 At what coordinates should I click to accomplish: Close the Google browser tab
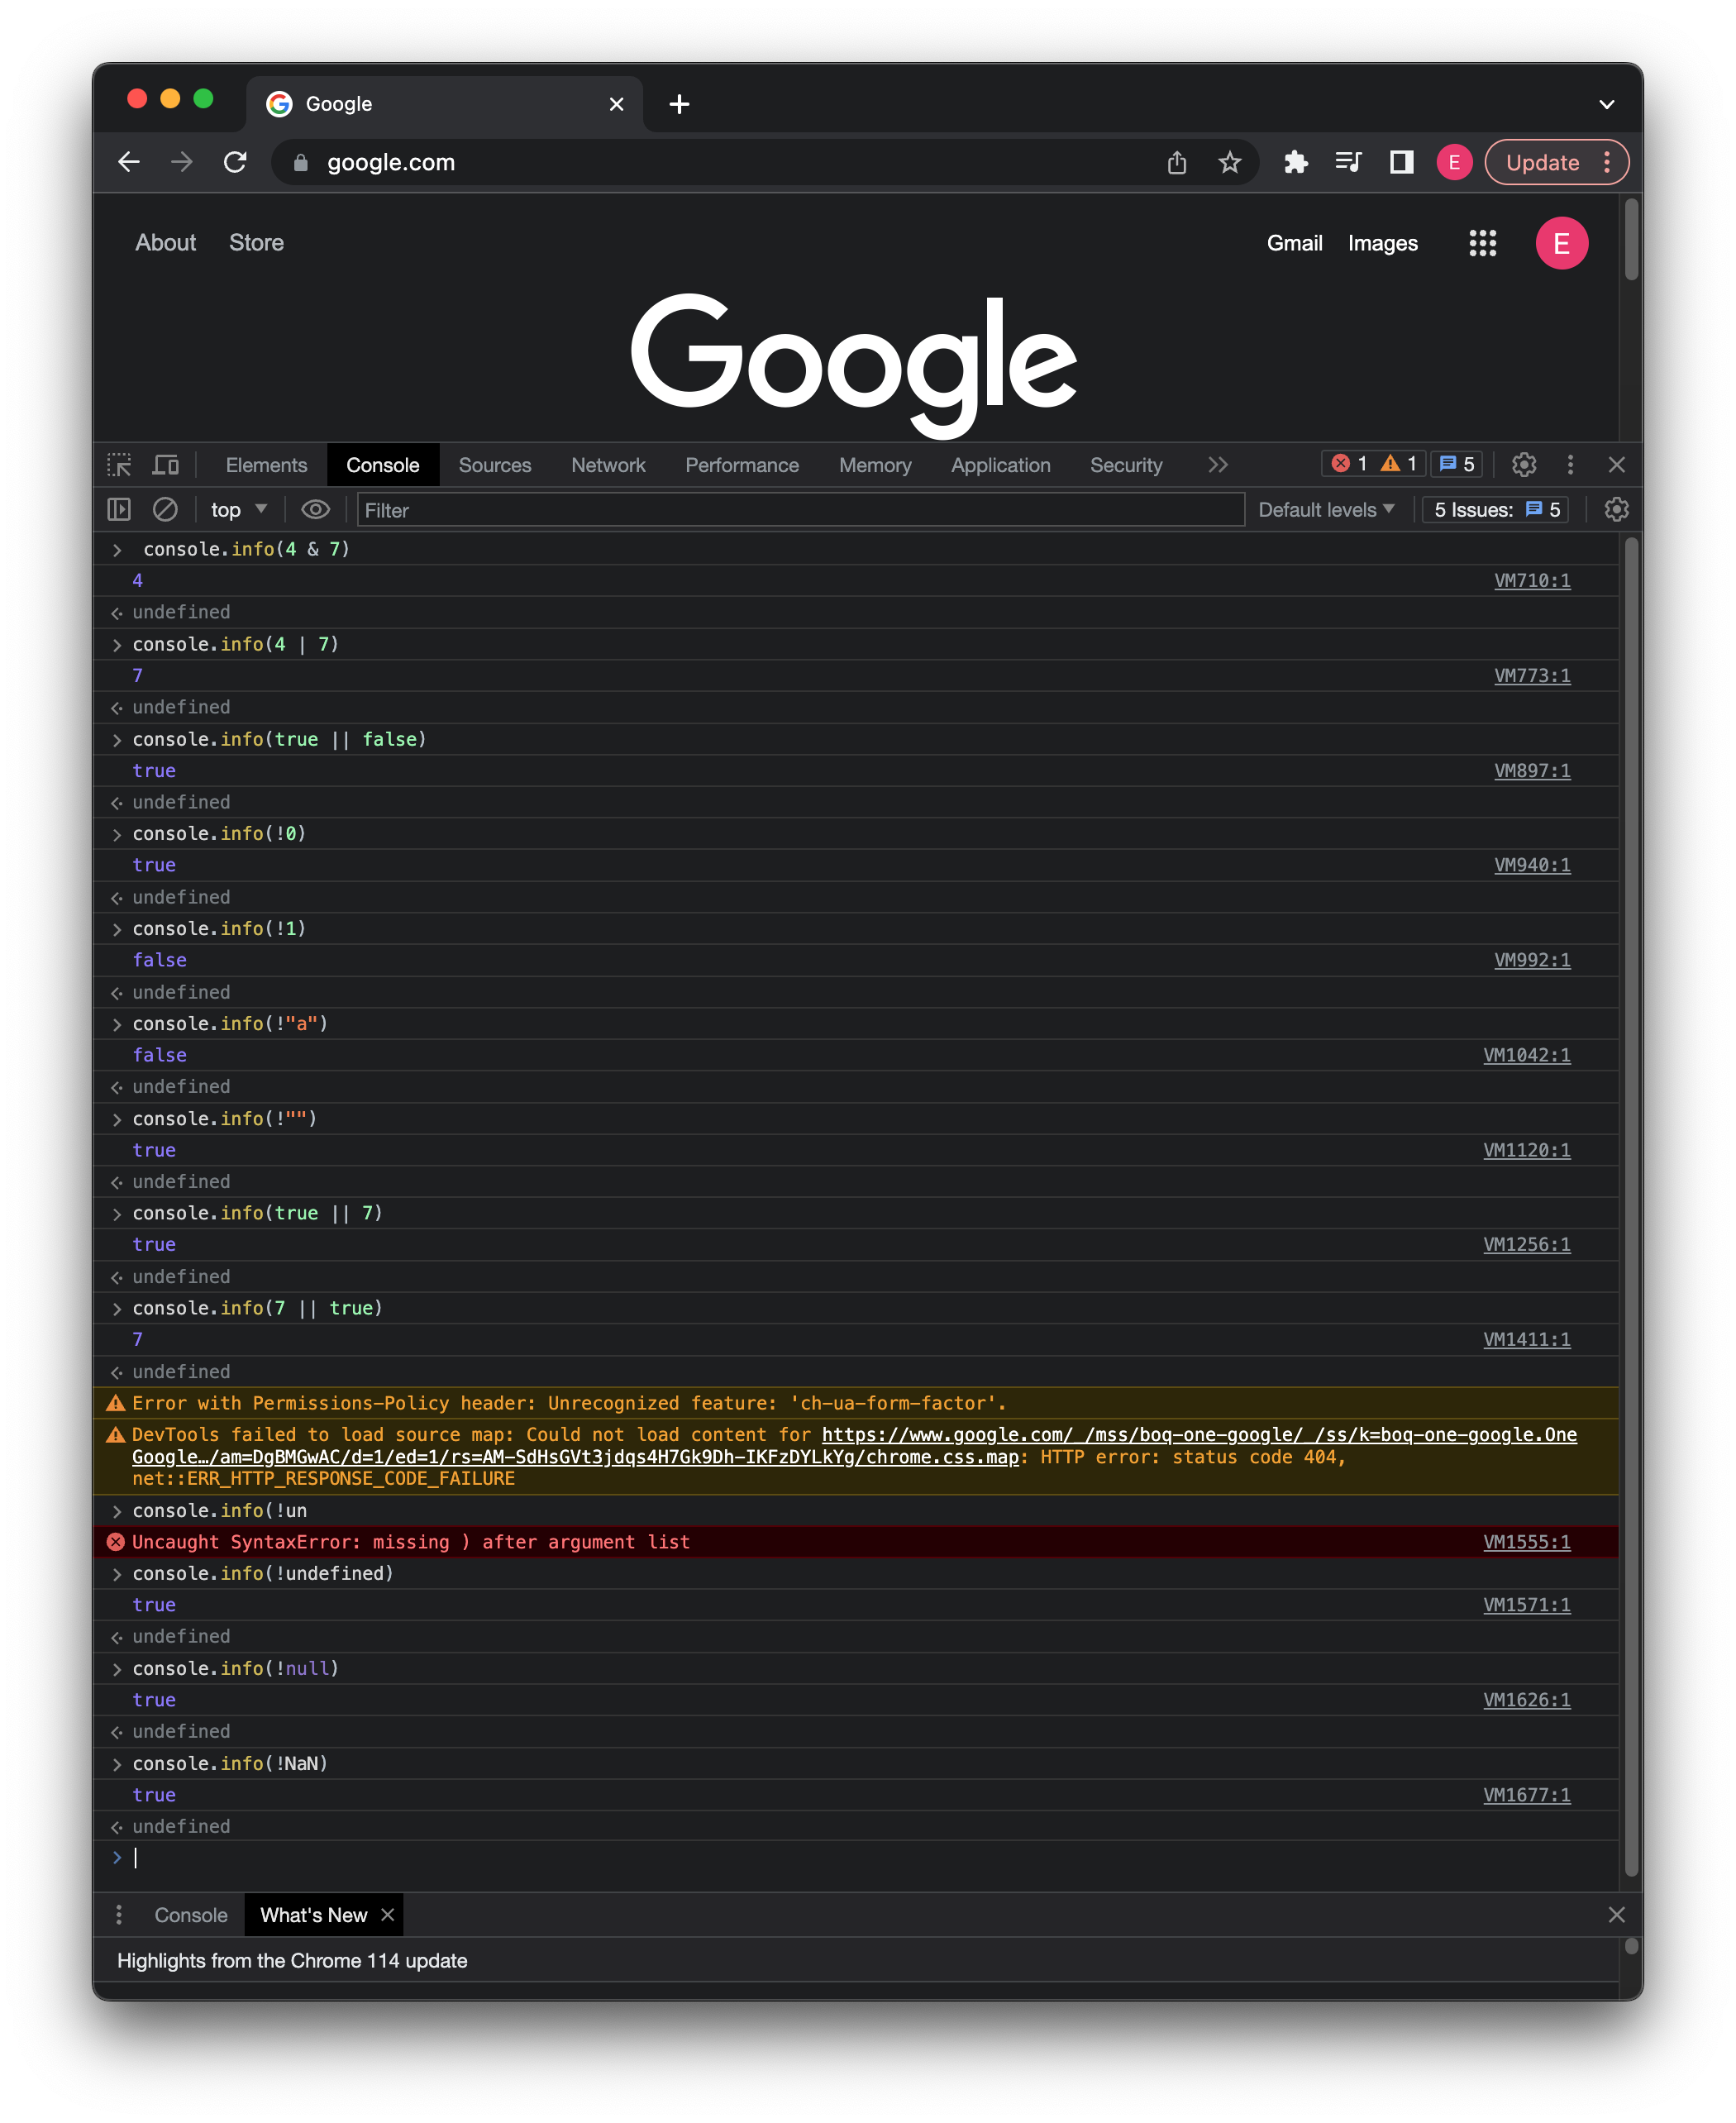616,104
